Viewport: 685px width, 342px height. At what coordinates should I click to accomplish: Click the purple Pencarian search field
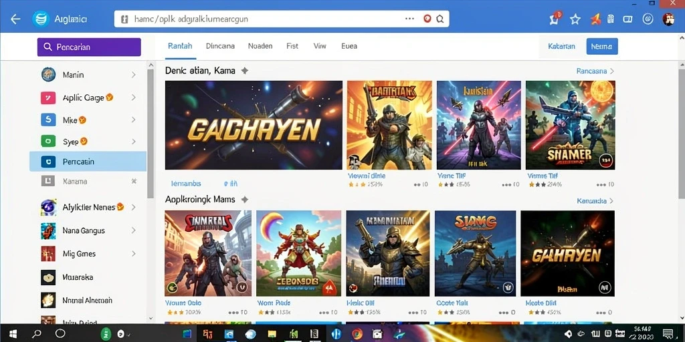tap(89, 47)
